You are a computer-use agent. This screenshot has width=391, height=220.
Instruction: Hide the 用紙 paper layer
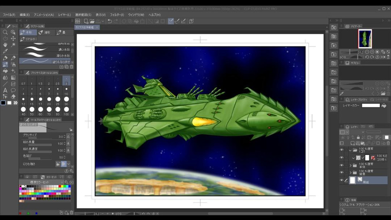tap(342, 180)
